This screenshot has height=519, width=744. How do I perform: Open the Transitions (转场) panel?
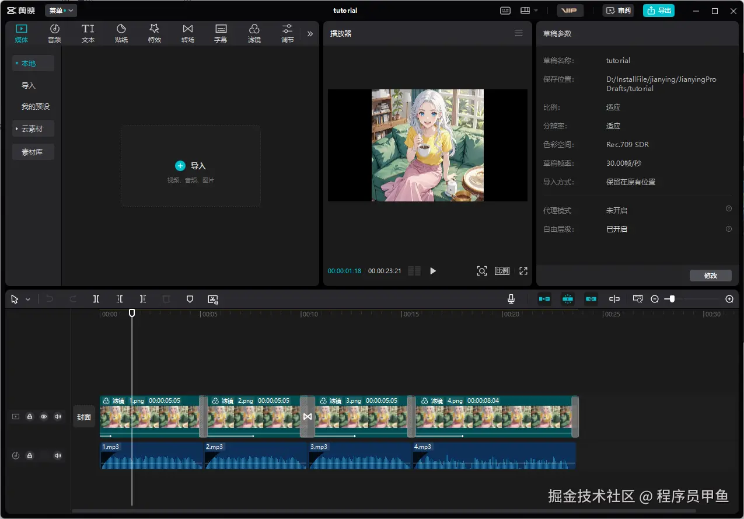(x=187, y=33)
